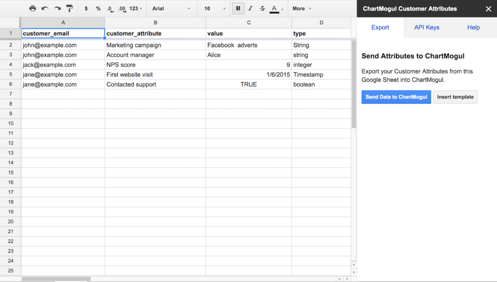This screenshot has height=282, width=497.
Task: Undo the last action
Action: (x=45, y=9)
